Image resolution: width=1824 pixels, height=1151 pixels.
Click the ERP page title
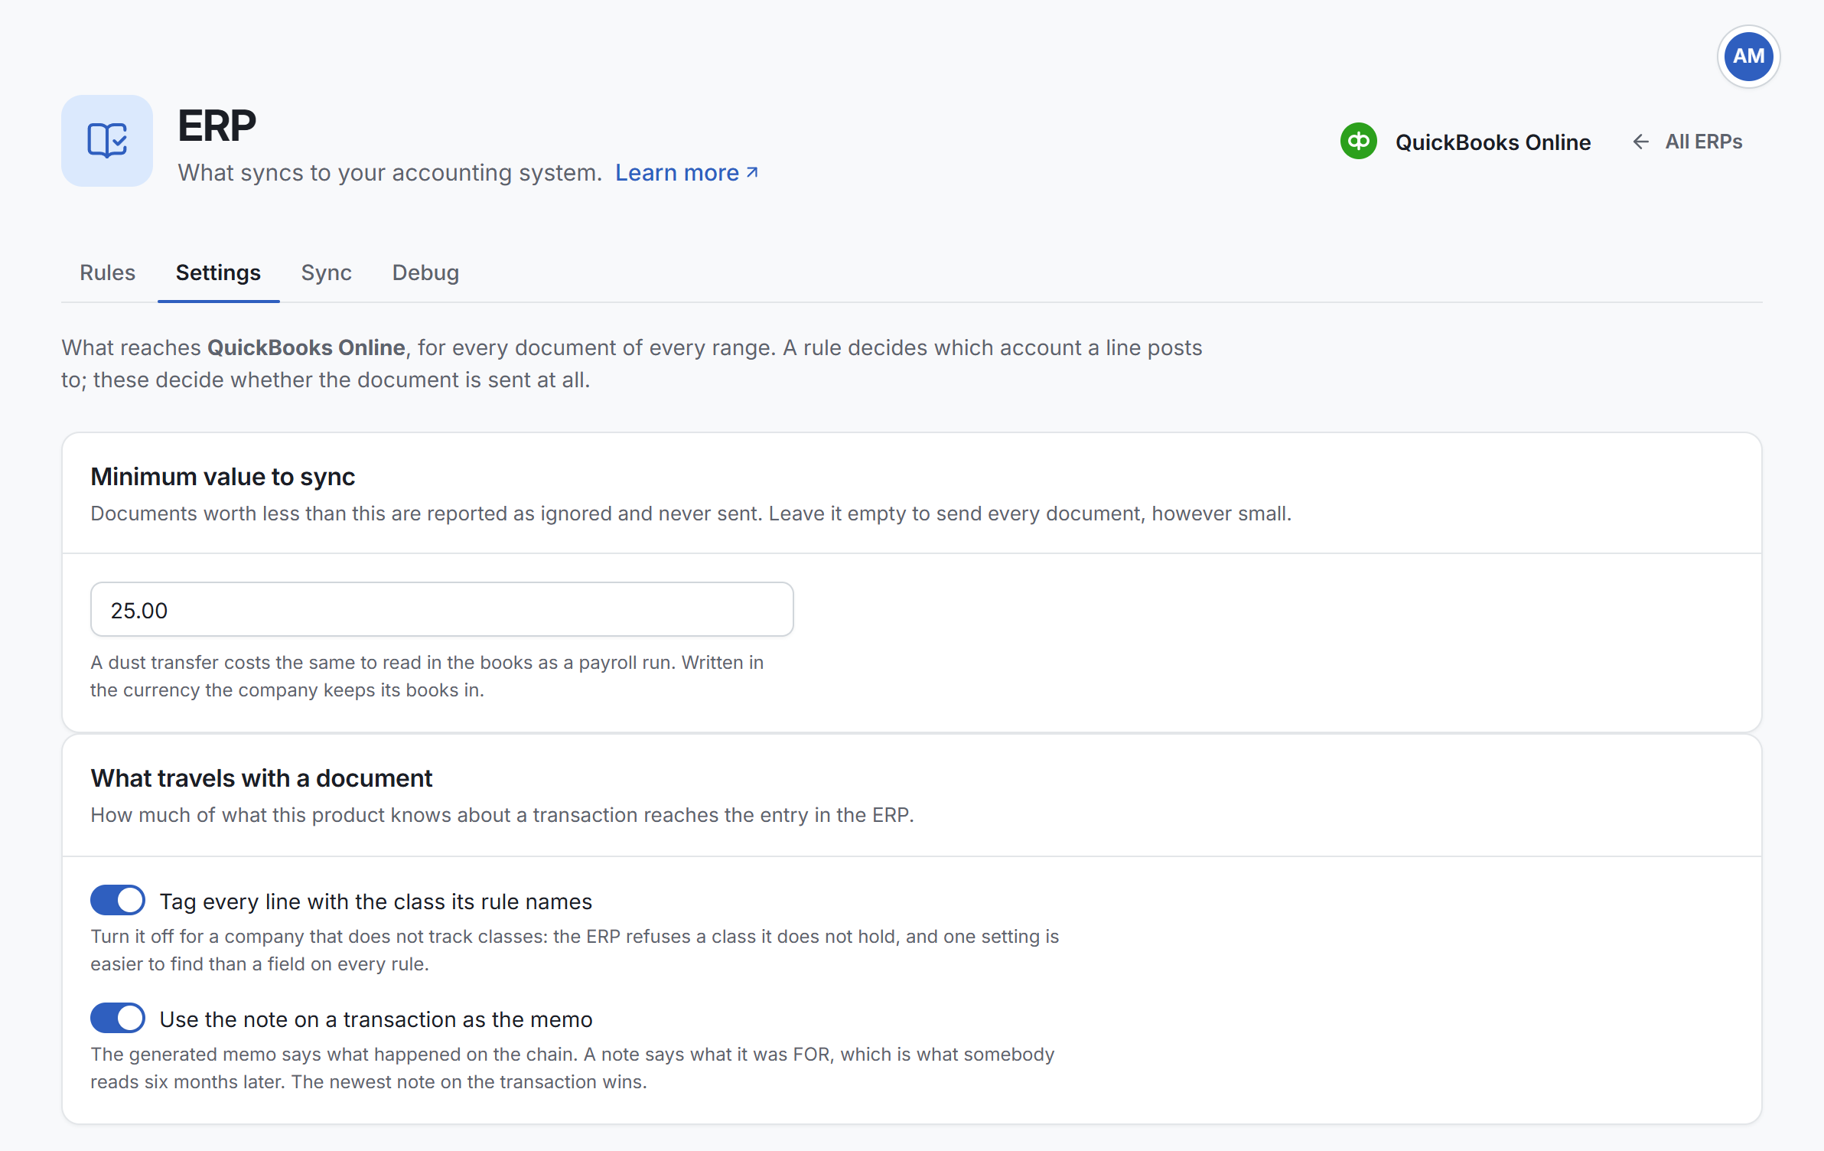(217, 126)
